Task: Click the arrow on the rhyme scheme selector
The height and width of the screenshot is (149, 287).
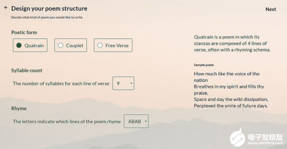Action: [x=146, y=121]
